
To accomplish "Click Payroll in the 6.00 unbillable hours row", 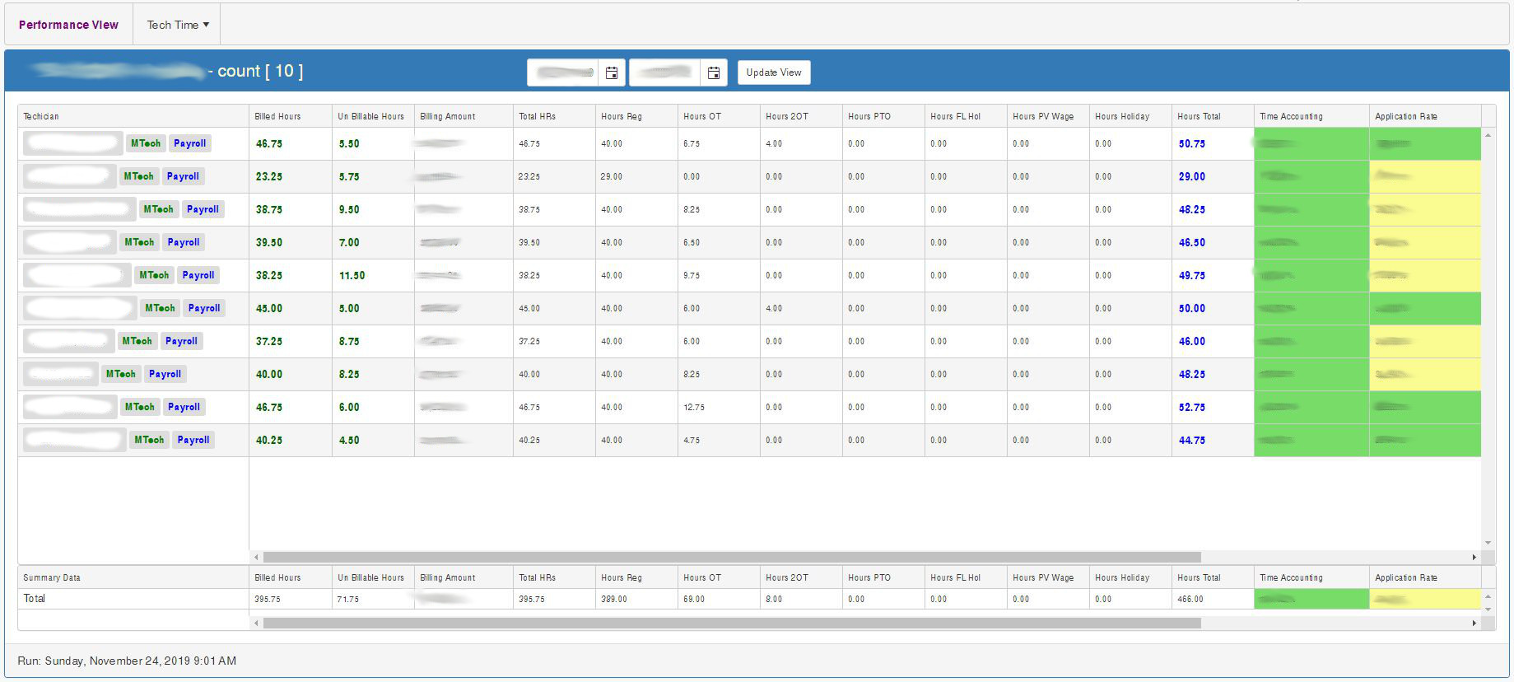I will click(x=184, y=407).
